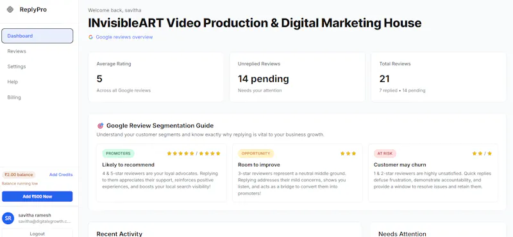Select the 14 pending value

[264, 79]
